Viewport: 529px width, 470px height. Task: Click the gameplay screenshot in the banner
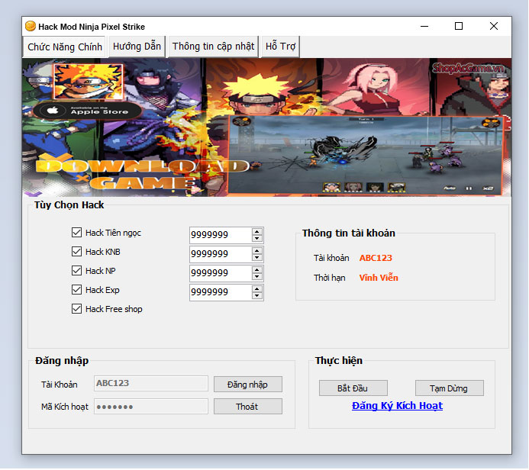(x=366, y=155)
